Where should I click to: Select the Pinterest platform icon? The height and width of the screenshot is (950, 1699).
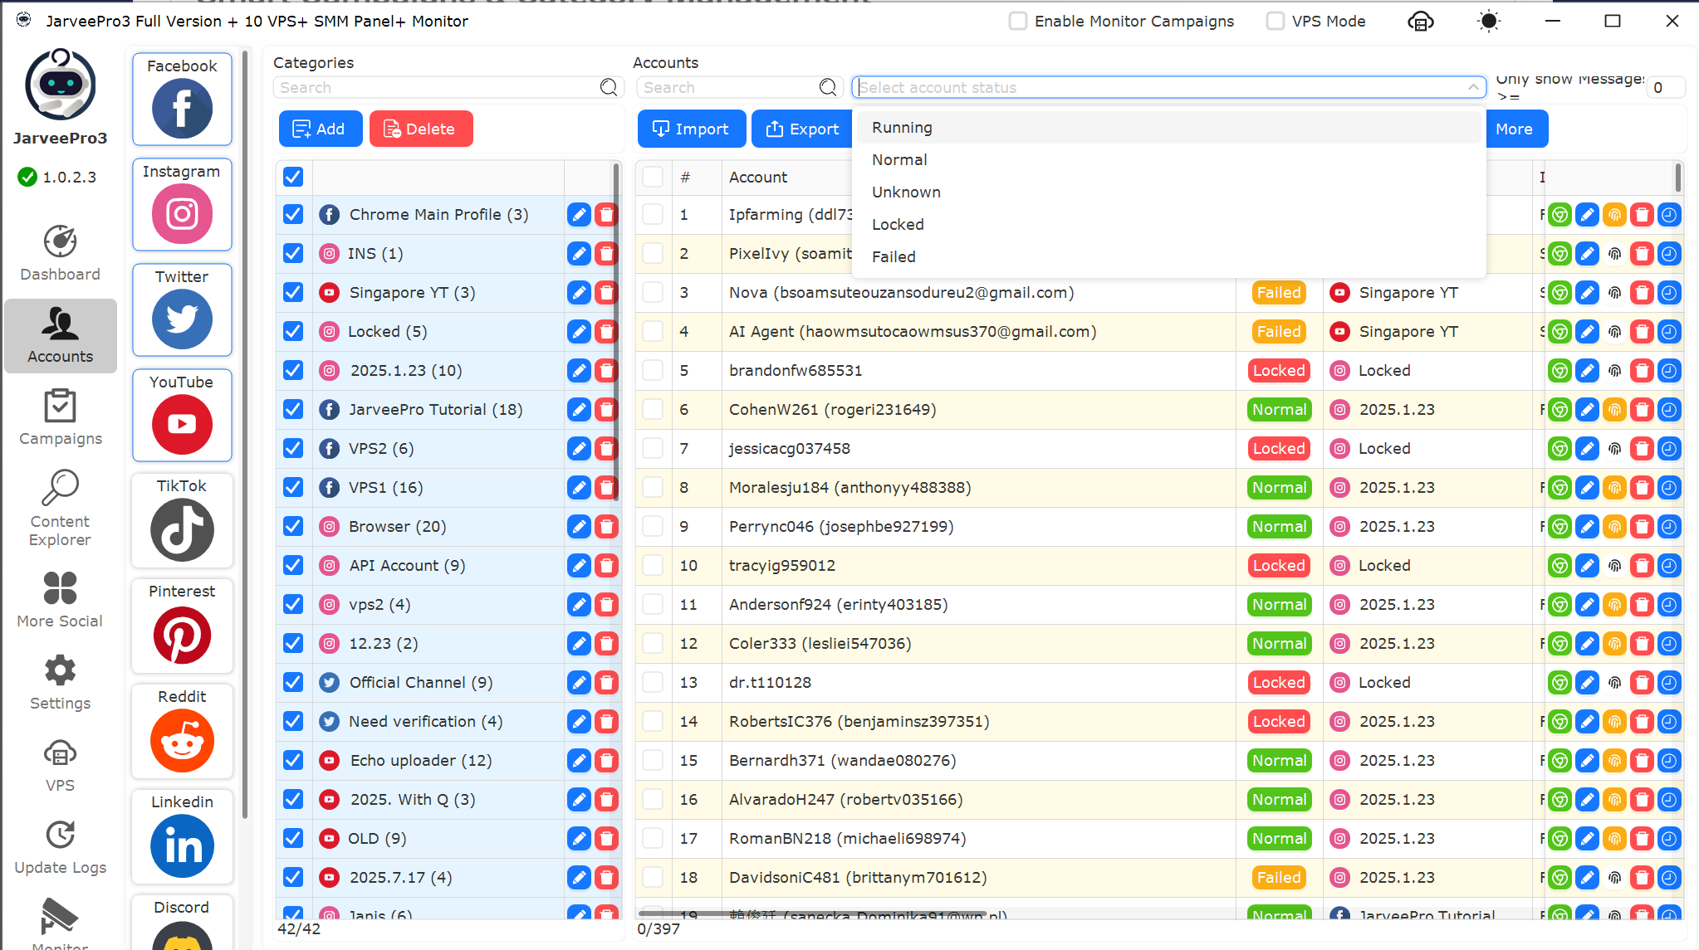(182, 635)
